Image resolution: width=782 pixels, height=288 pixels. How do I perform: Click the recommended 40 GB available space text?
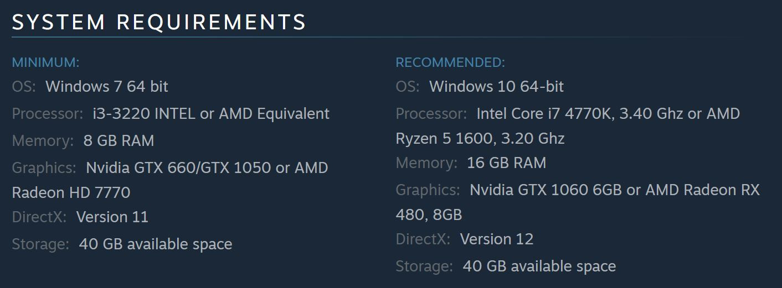pyautogui.click(x=539, y=266)
